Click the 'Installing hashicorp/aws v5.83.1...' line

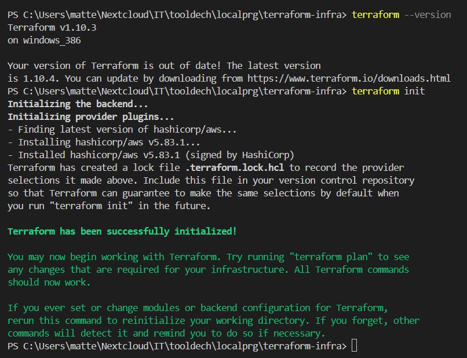click(104, 143)
